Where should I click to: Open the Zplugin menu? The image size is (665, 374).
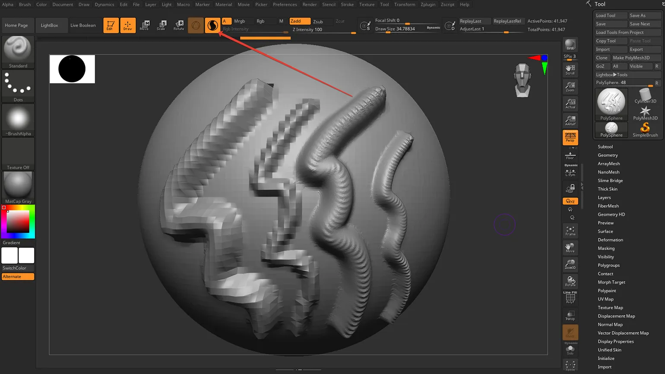coord(427,4)
